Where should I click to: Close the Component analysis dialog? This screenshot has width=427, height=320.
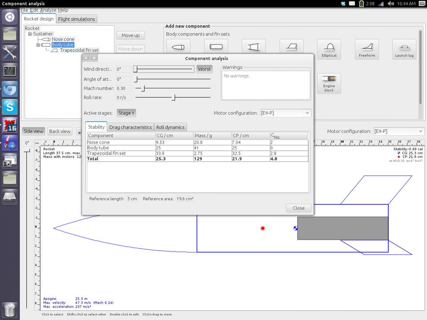298,208
